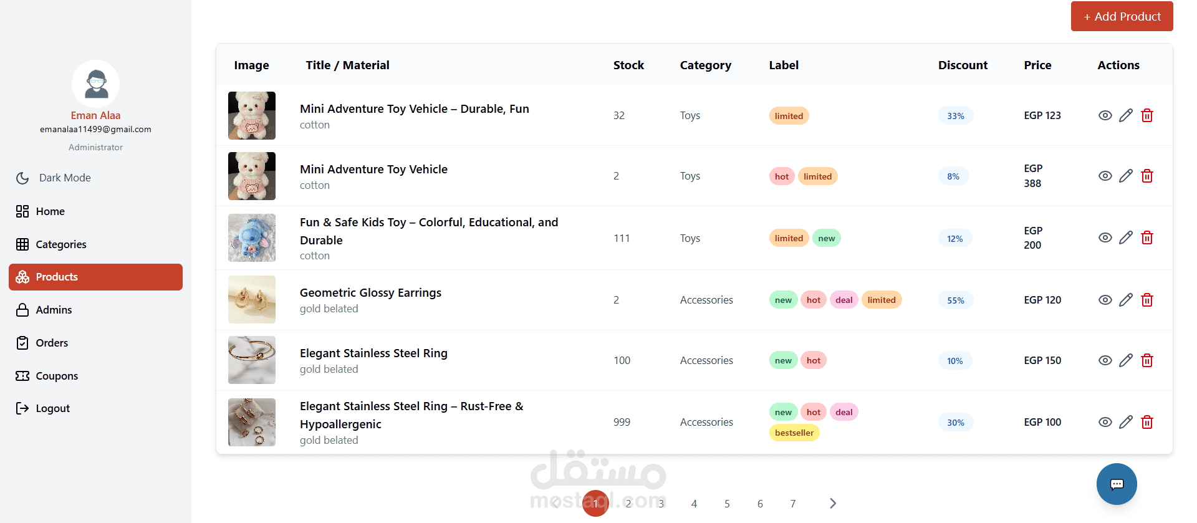This screenshot has width=1197, height=523.
Task: Edit the EGP 150 Elegant Stainless Steel Ring
Action: coord(1126,360)
